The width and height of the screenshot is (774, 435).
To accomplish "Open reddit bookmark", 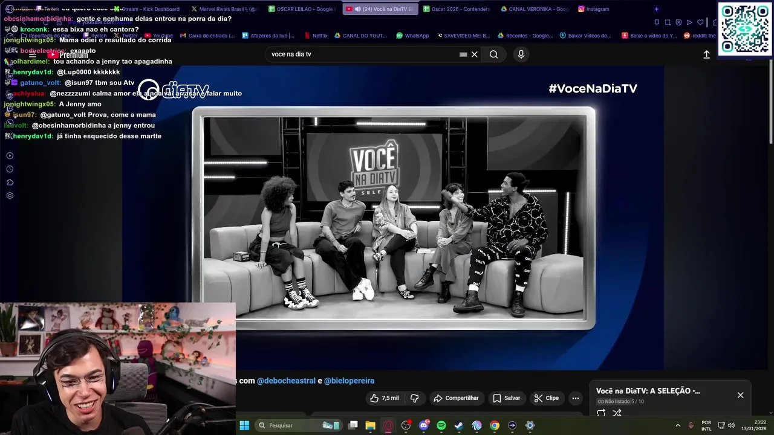I will [700, 36].
